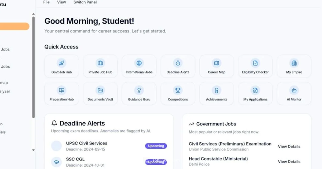
Task: Click Switch Panel in the menu bar
Action: click(85, 2)
